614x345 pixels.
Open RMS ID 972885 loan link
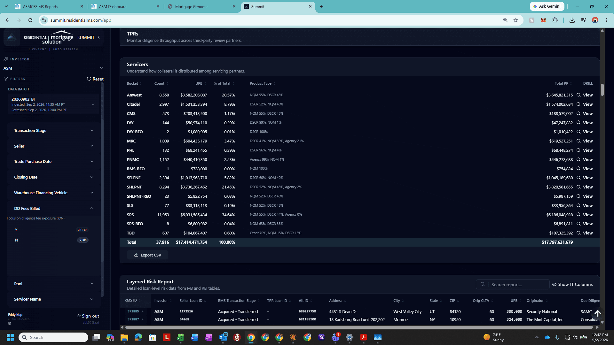pyautogui.click(x=135, y=311)
